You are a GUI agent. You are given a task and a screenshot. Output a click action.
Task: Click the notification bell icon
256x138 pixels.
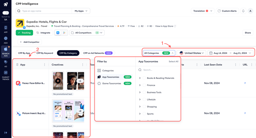tap(243, 11)
